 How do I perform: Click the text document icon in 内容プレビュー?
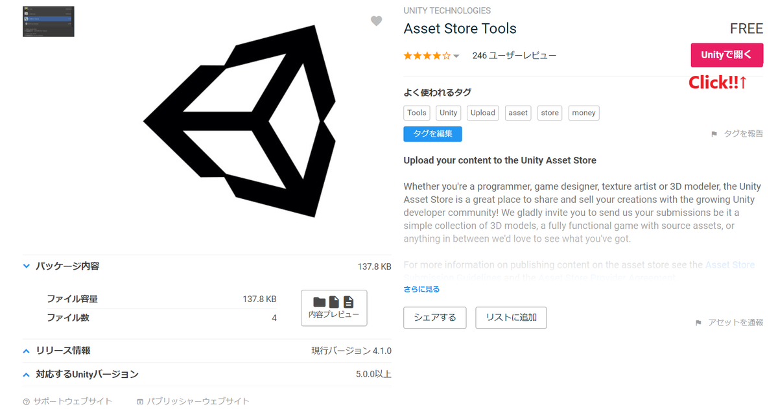pyautogui.click(x=349, y=302)
